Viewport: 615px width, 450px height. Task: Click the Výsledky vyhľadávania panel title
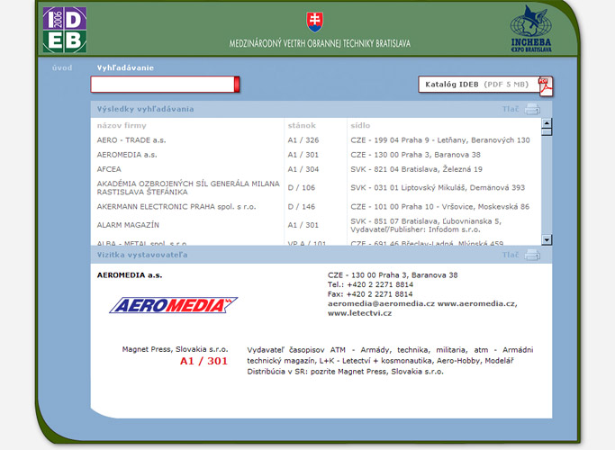(146, 109)
